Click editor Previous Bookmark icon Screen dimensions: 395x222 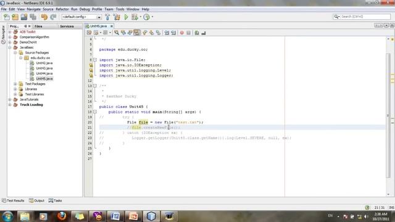click(x=145, y=33)
